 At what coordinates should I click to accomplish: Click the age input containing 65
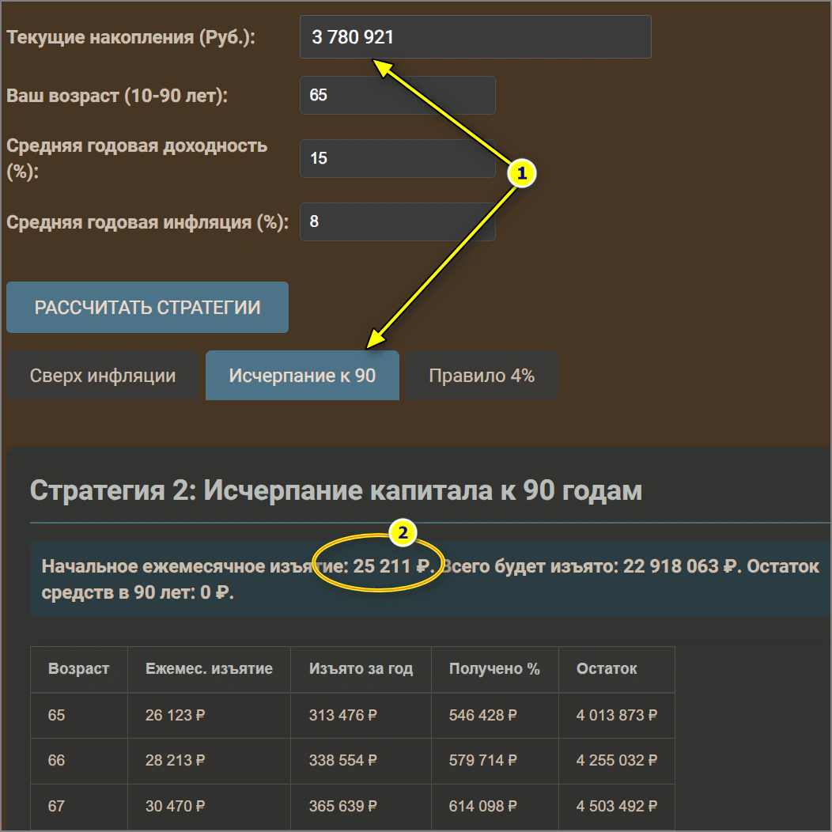click(398, 95)
